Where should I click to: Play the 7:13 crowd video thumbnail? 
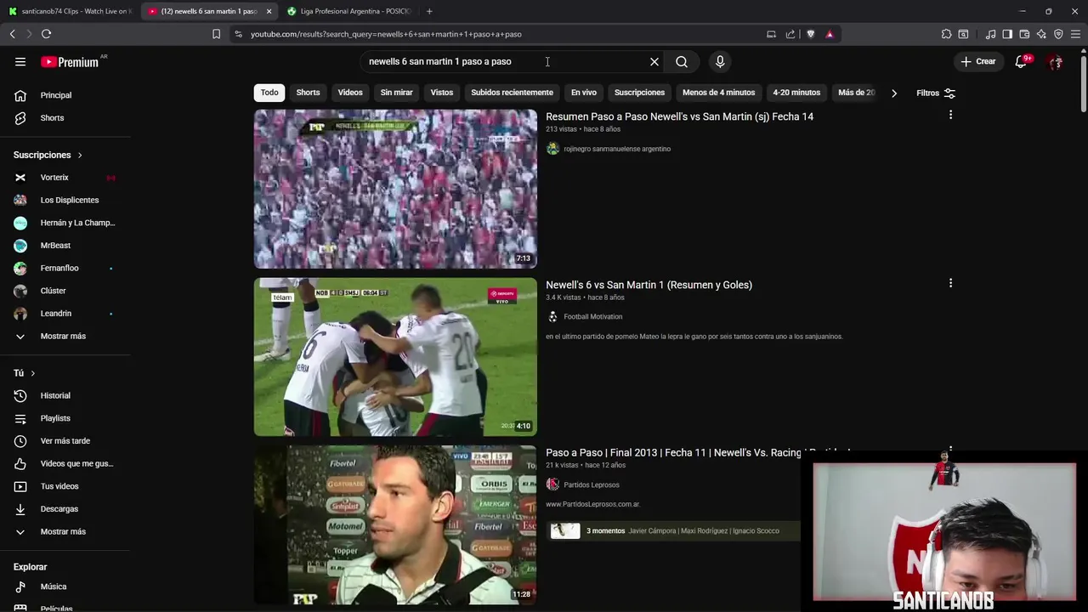395,189
